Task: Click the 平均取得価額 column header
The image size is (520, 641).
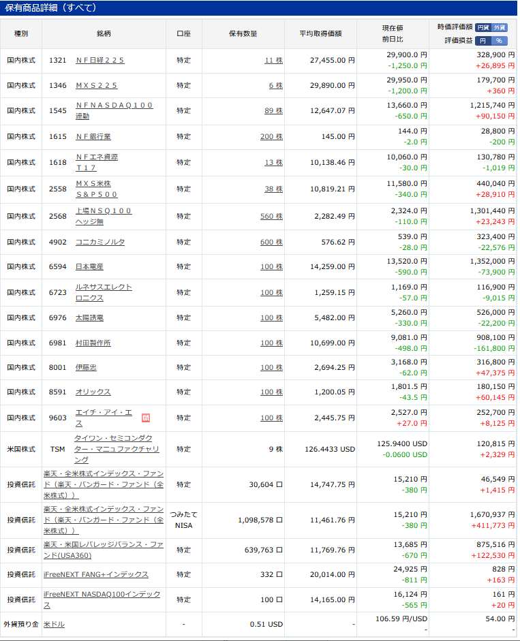Action: tap(320, 34)
